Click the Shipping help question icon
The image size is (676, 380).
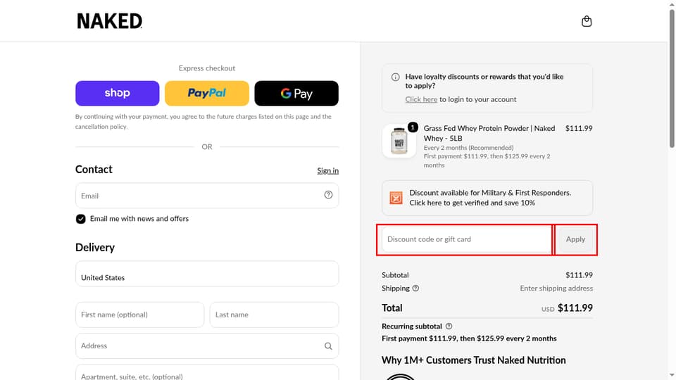(415, 289)
